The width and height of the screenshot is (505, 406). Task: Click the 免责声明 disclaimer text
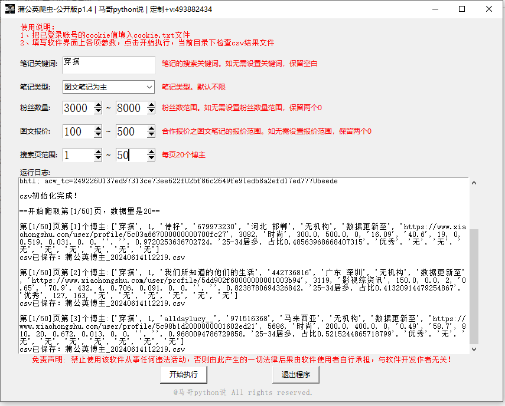(x=242, y=359)
